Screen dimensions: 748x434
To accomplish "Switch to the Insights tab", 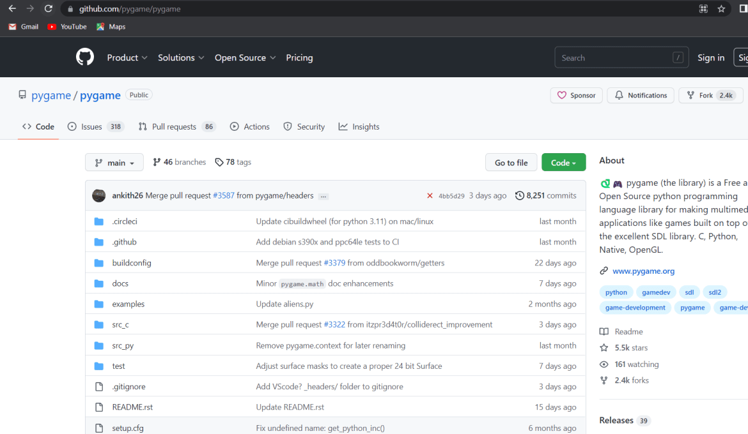I will point(359,127).
